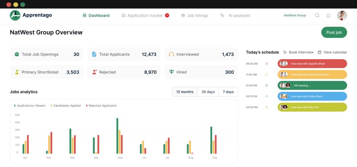The width and height of the screenshot is (357, 167).
Task: Click the Hired diamond icon
Action: click(171, 72)
